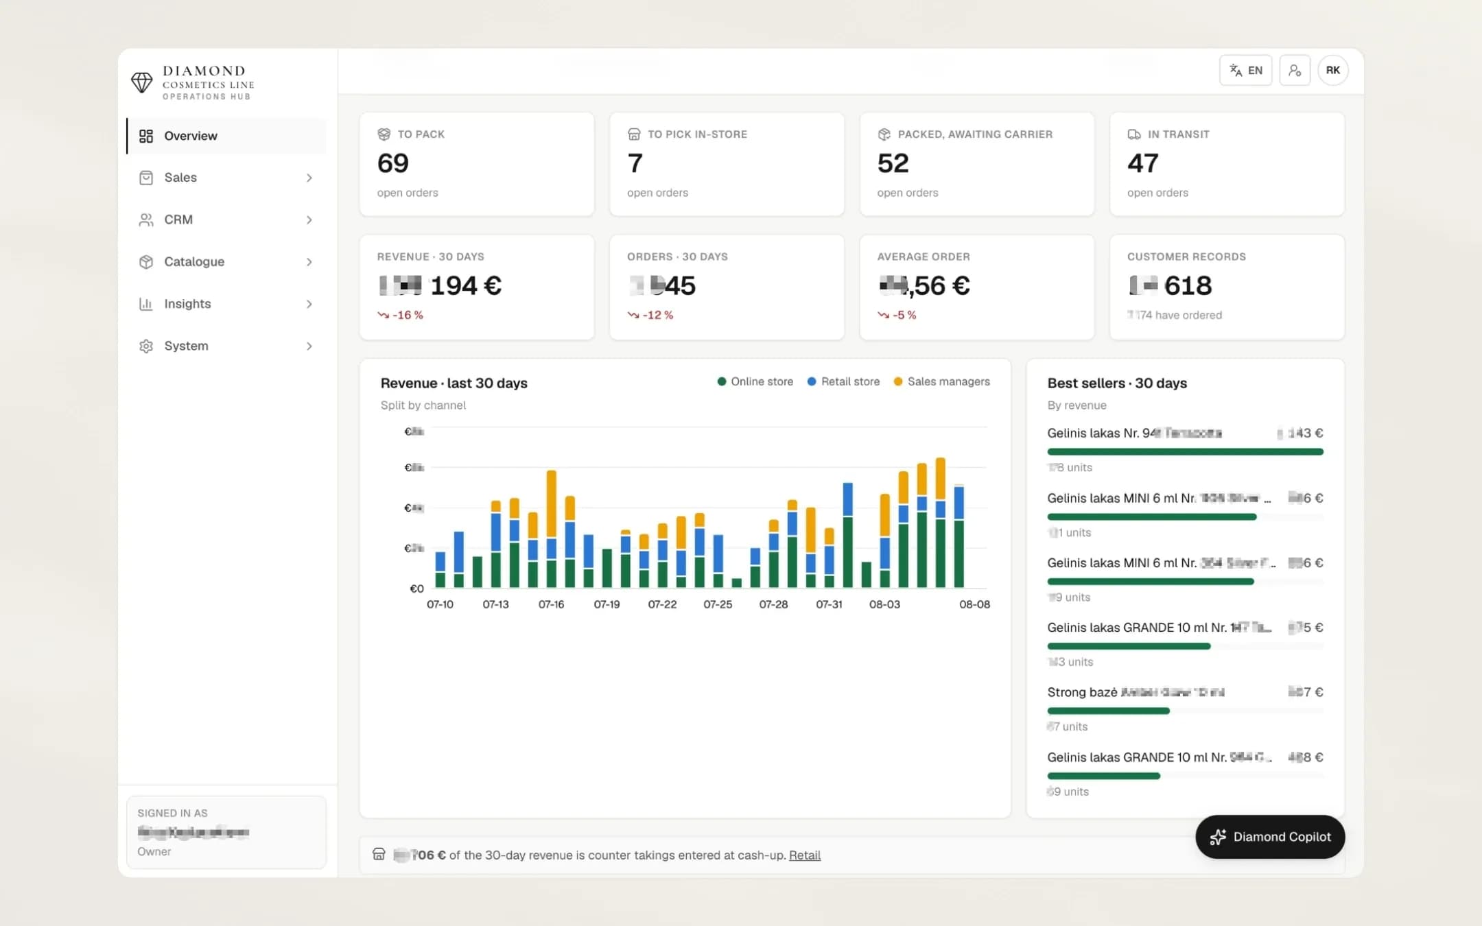This screenshot has height=926, width=1482.
Task: Expand the System menu chevron
Action: coord(309,346)
